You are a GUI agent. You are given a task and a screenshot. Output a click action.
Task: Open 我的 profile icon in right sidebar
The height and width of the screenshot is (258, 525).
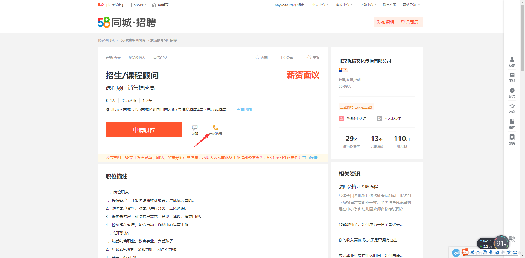(x=512, y=59)
